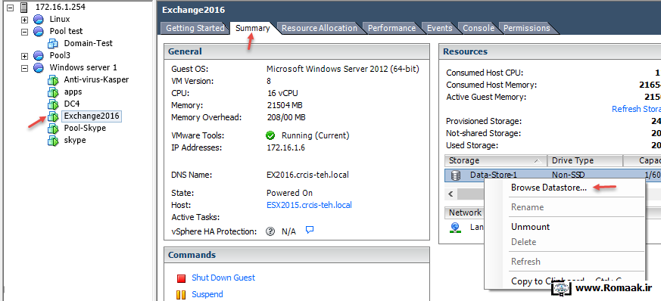Click the Windows server 1 pool icon

(39, 68)
